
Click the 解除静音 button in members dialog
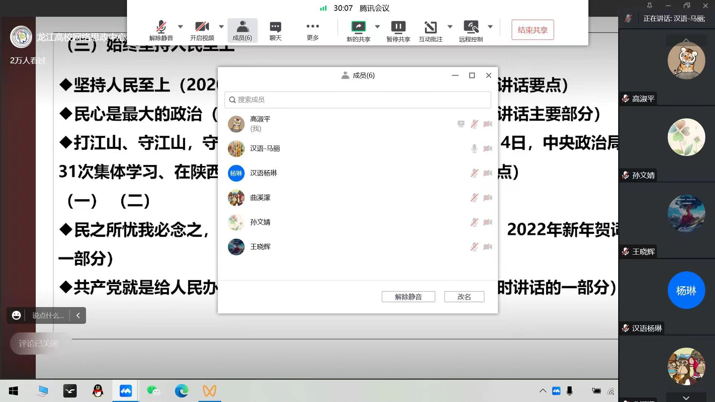click(408, 297)
